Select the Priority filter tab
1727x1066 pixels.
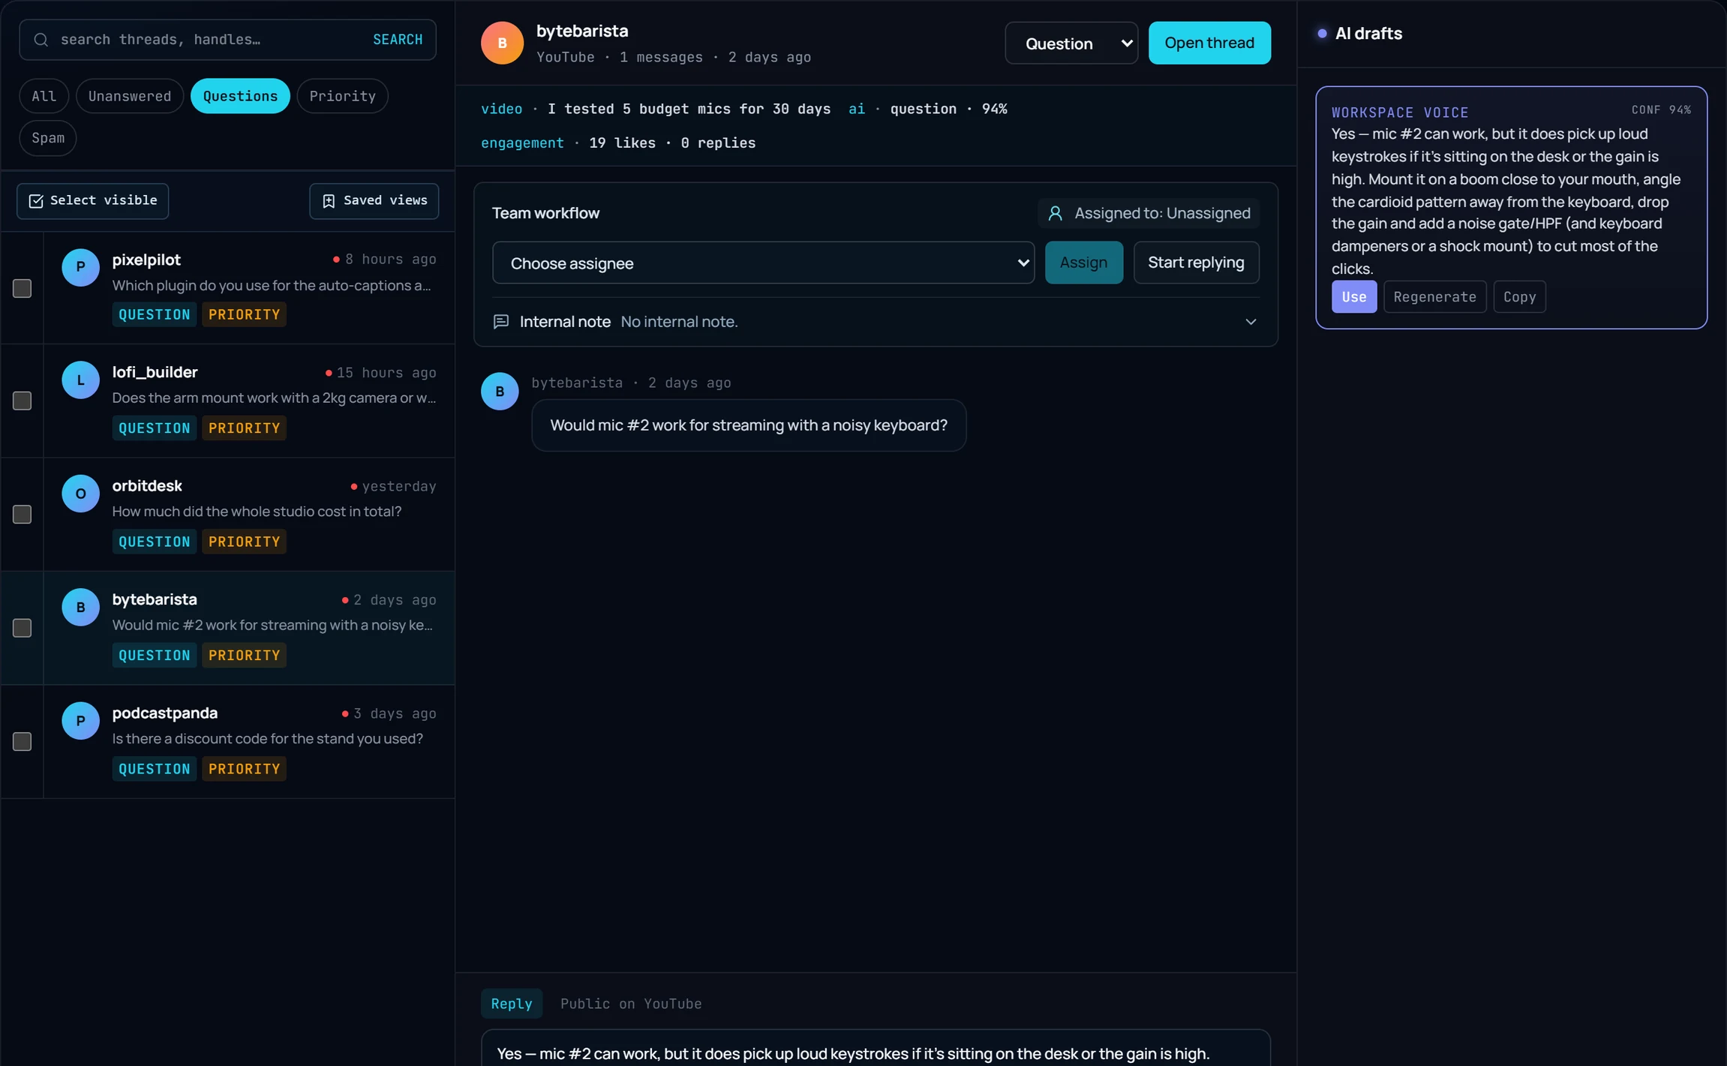342,96
